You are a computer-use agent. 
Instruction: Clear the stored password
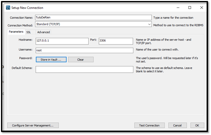click(81, 60)
